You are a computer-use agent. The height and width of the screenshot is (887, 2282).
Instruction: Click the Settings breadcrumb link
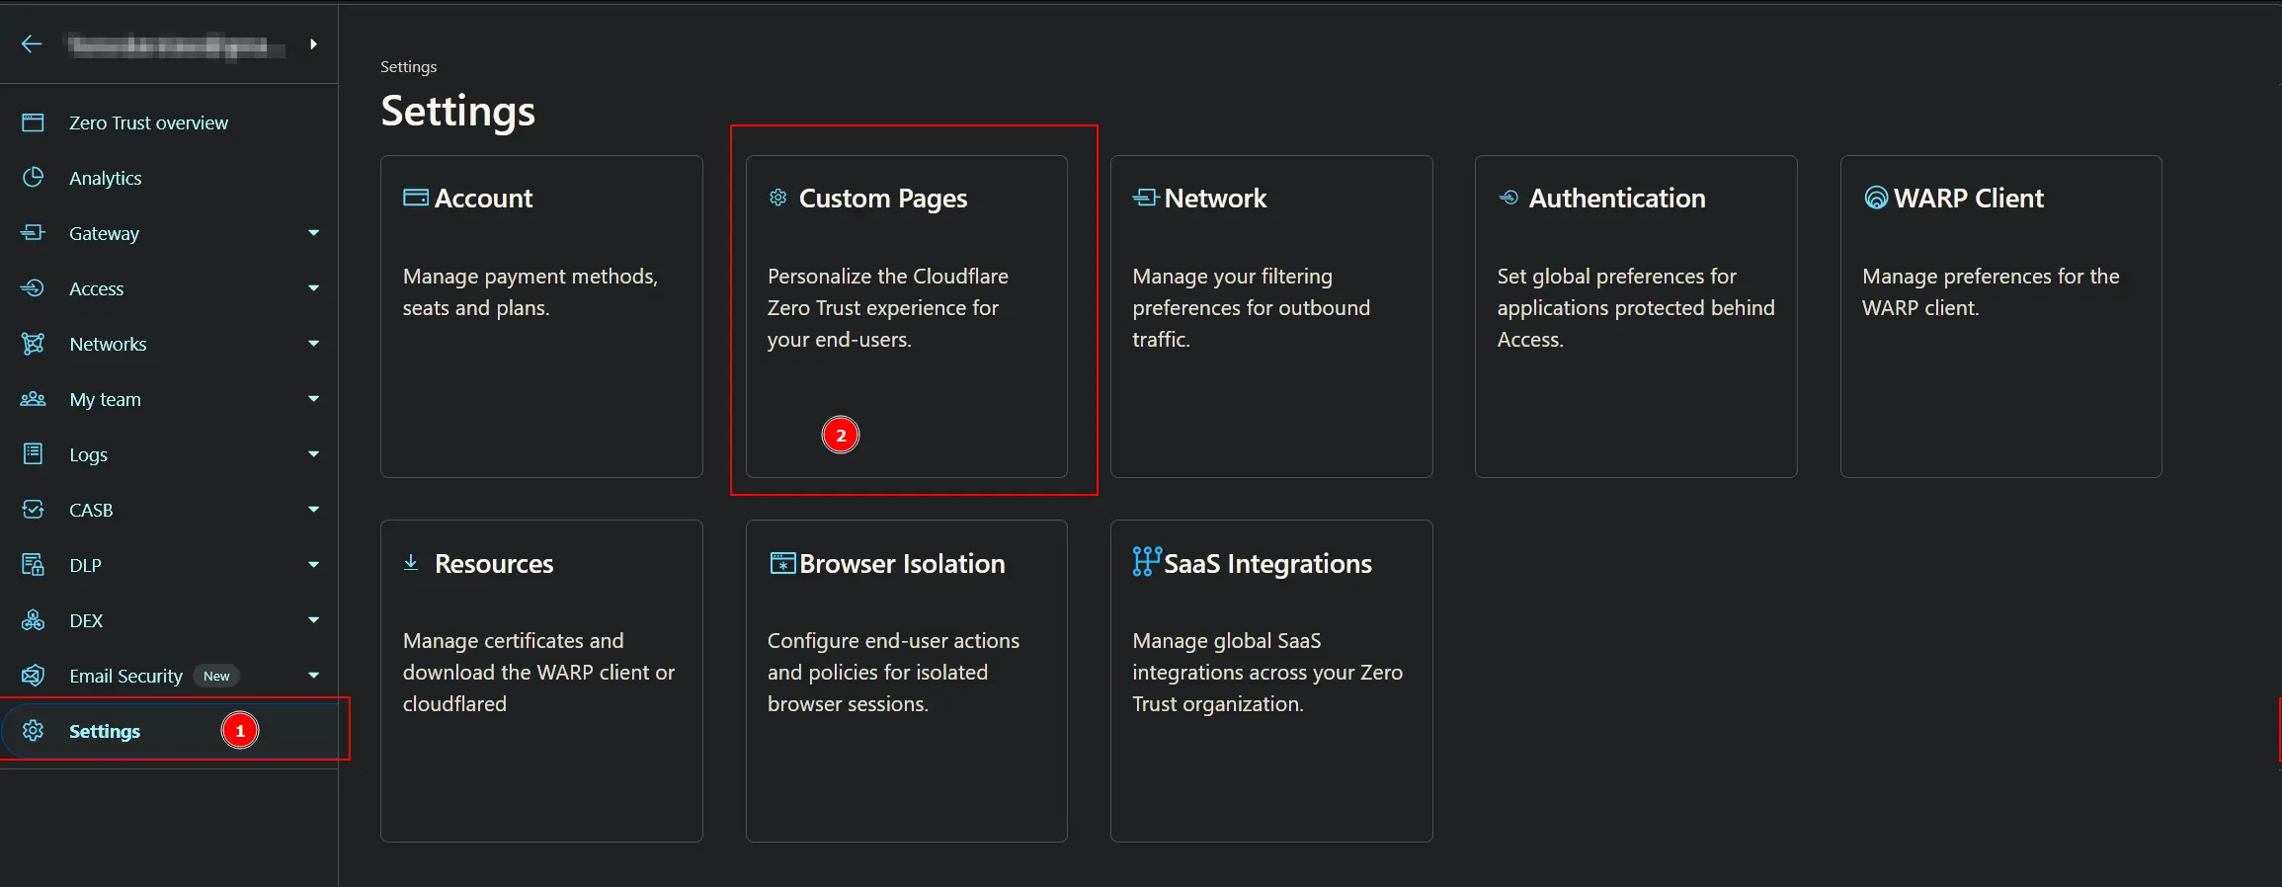[x=408, y=66]
